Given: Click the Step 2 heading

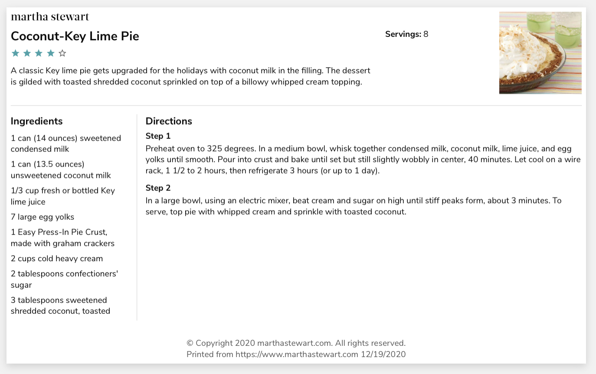Looking at the screenshot, I should click(158, 188).
